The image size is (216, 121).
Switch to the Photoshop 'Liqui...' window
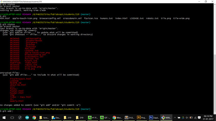pos(154,118)
